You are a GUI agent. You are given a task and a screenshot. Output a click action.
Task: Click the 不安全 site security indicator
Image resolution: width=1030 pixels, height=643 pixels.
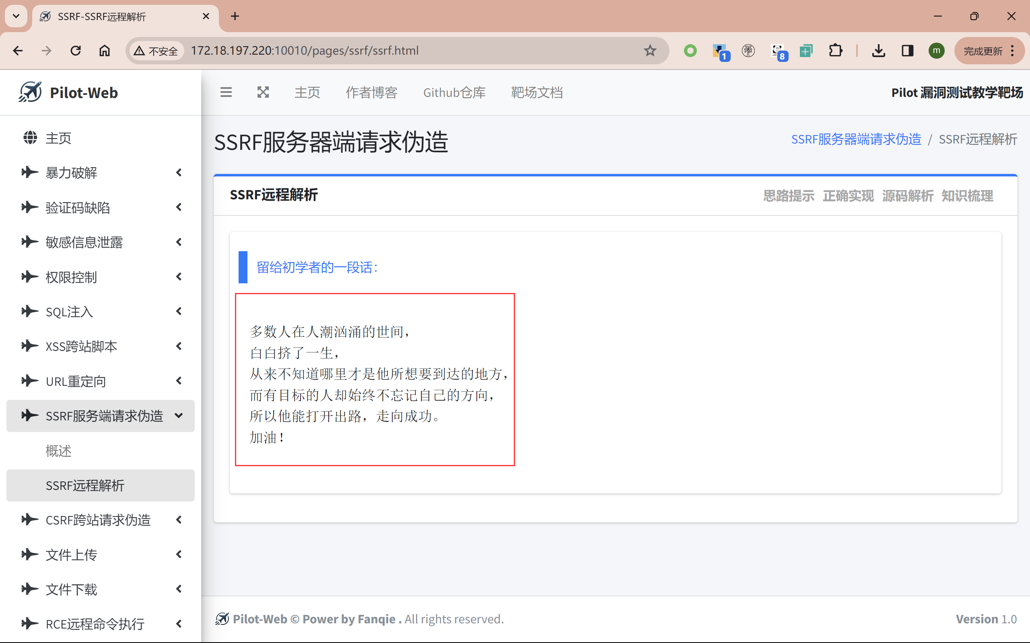pyautogui.click(x=156, y=51)
